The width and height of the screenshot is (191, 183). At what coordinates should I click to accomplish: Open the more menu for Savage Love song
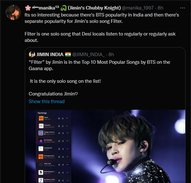coord(67,133)
